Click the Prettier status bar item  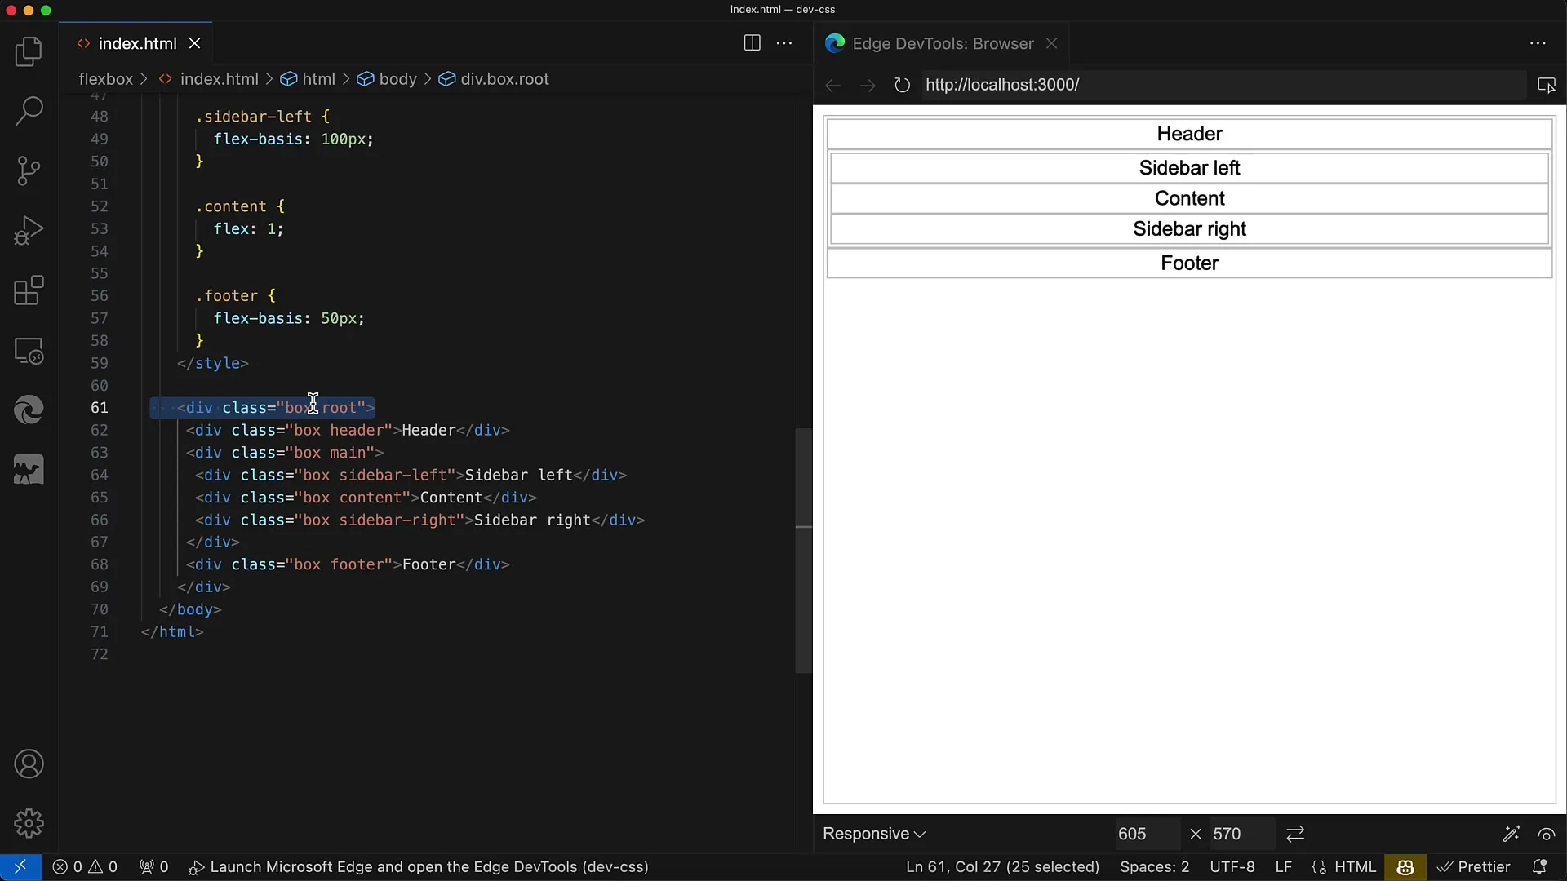point(1473,866)
